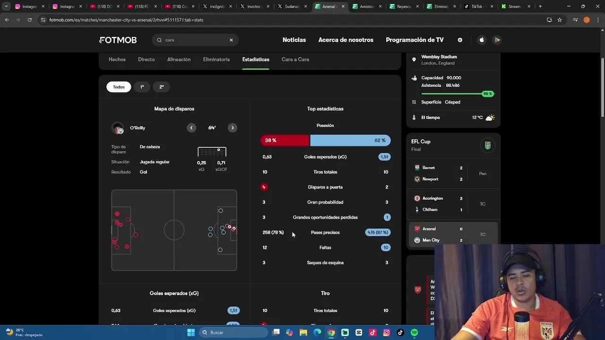Open the Barnet vs Newport match

(453, 173)
